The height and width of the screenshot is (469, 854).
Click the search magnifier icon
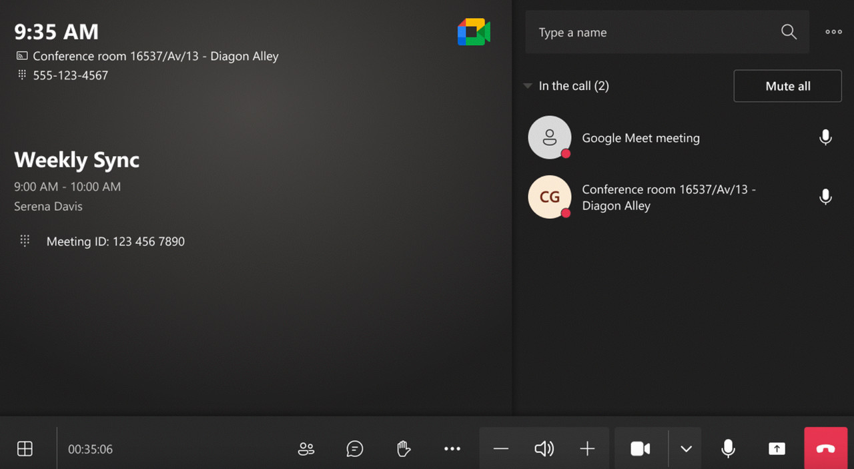(789, 32)
